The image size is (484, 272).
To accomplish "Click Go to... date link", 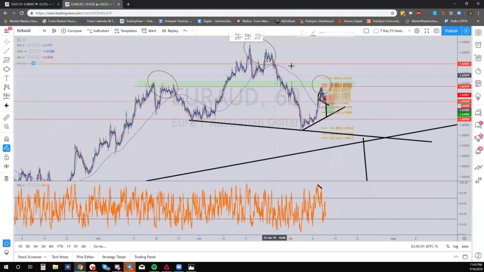I will 100,246.
